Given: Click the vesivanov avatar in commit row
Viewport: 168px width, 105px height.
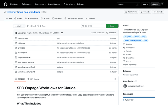Looking at the screenshot, I should (x=16, y=33).
